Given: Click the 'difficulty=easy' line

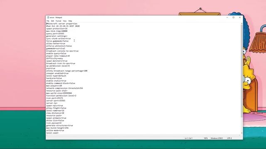Looking at the screenshot, I should tap(54, 58).
